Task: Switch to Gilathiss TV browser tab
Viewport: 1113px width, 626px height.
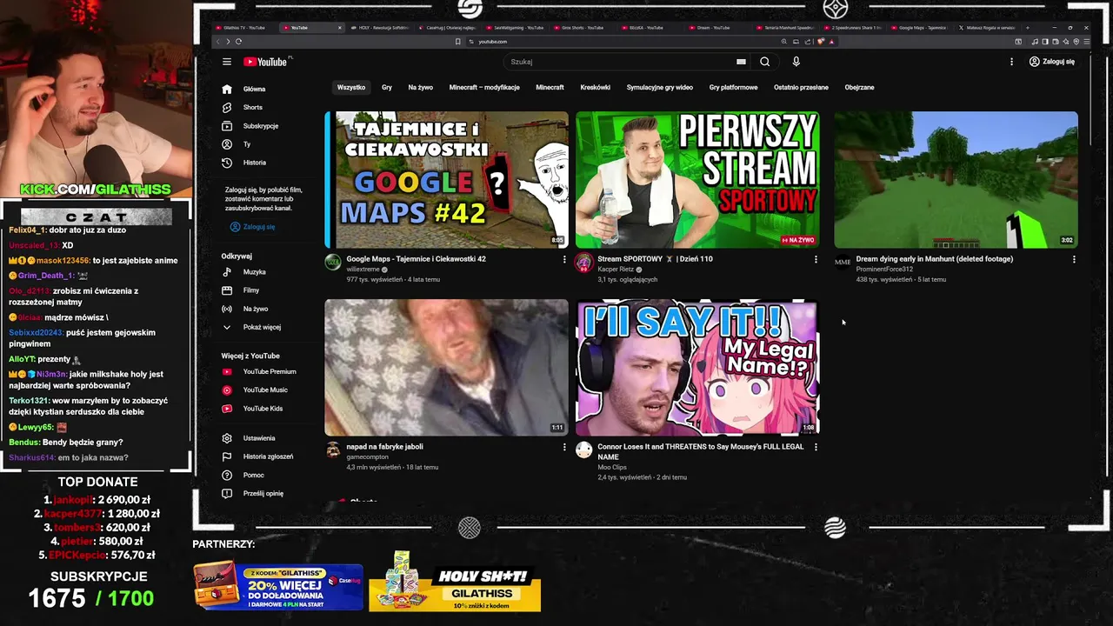Action: (245, 28)
